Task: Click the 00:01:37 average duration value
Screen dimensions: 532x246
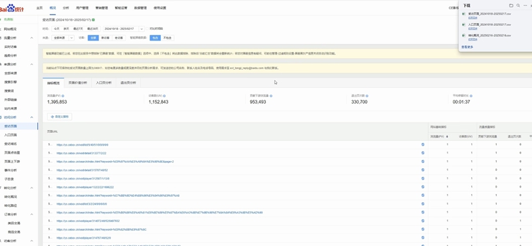Action: coord(462,102)
